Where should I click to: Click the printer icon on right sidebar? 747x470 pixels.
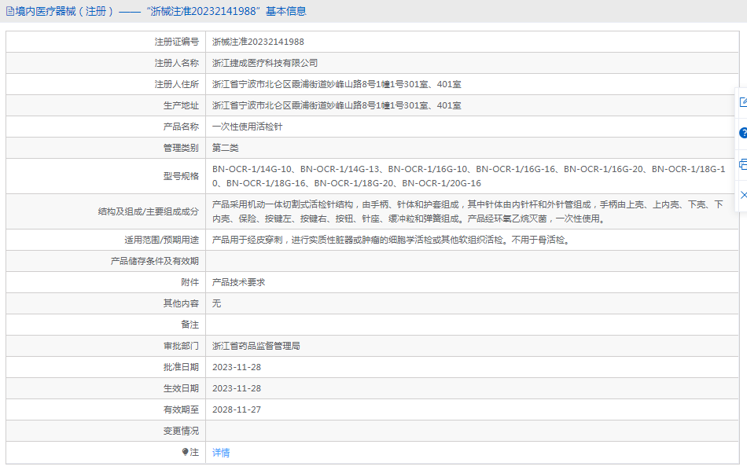[743, 164]
